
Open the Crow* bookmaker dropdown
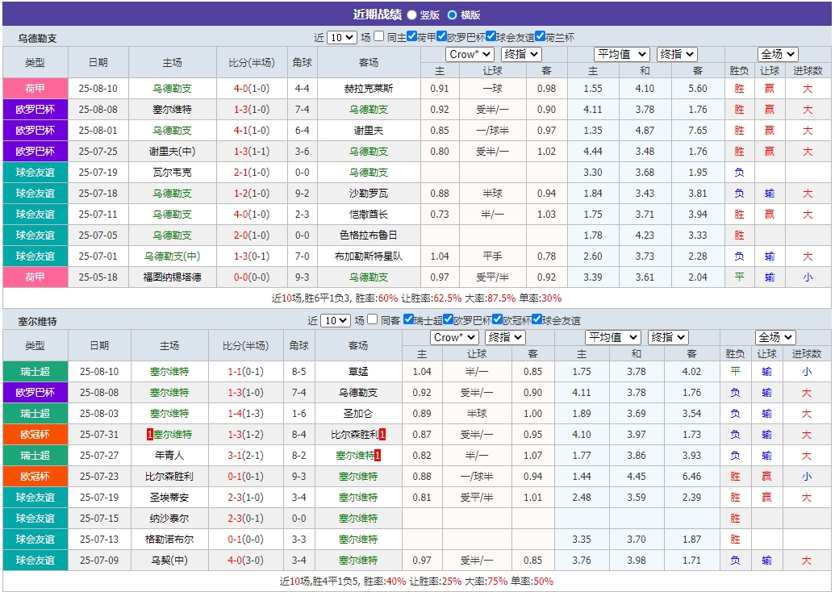(x=468, y=54)
